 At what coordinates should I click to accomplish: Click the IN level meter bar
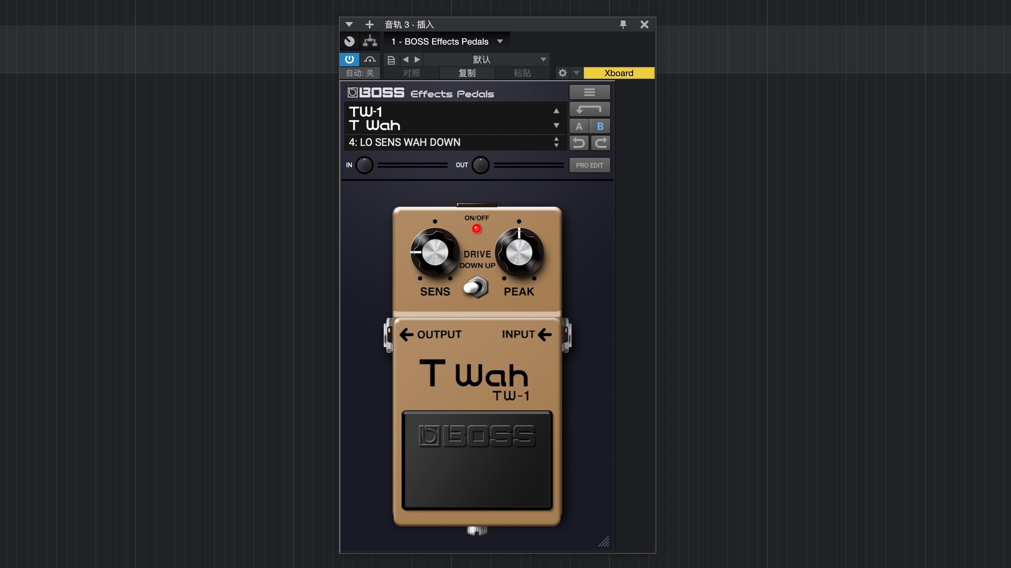[412, 165]
